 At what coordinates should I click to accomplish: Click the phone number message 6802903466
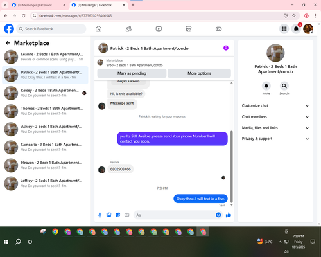[121, 169]
